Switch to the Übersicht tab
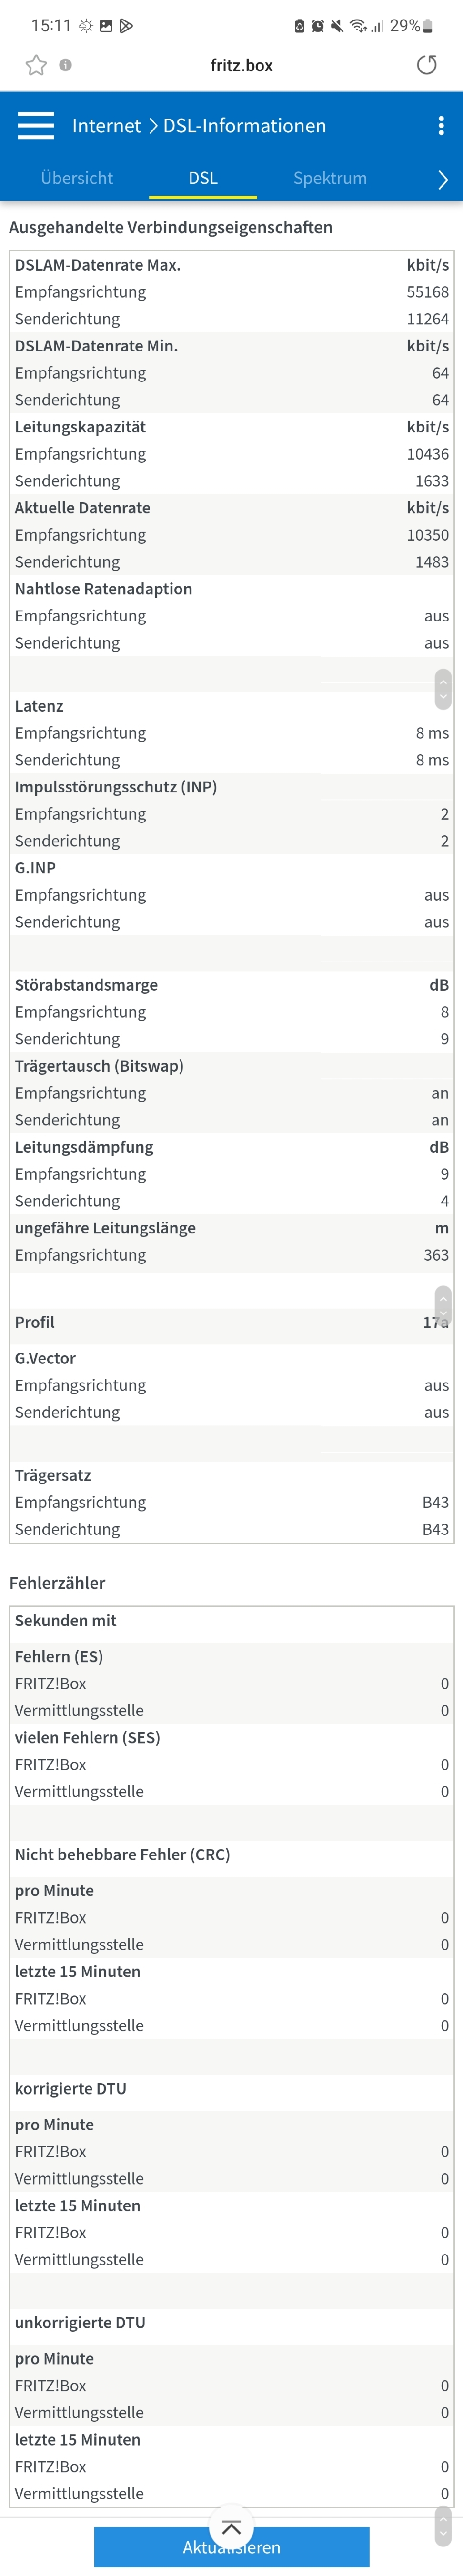 click(77, 178)
